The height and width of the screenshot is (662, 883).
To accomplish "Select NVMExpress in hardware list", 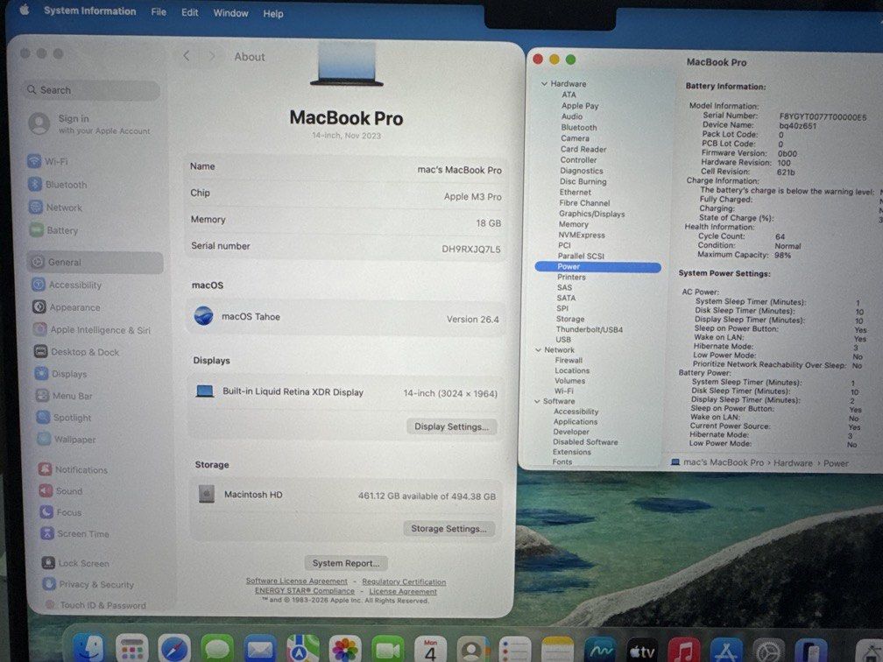I will click(x=582, y=235).
